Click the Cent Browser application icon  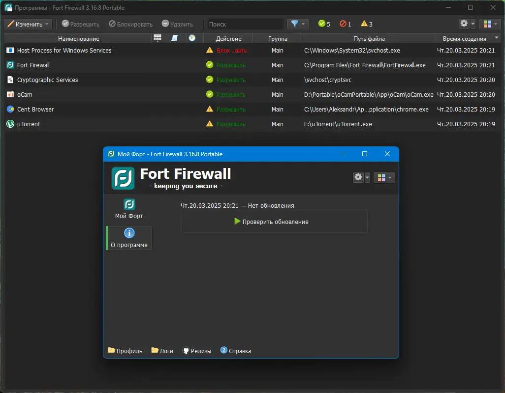pyautogui.click(x=10, y=109)
